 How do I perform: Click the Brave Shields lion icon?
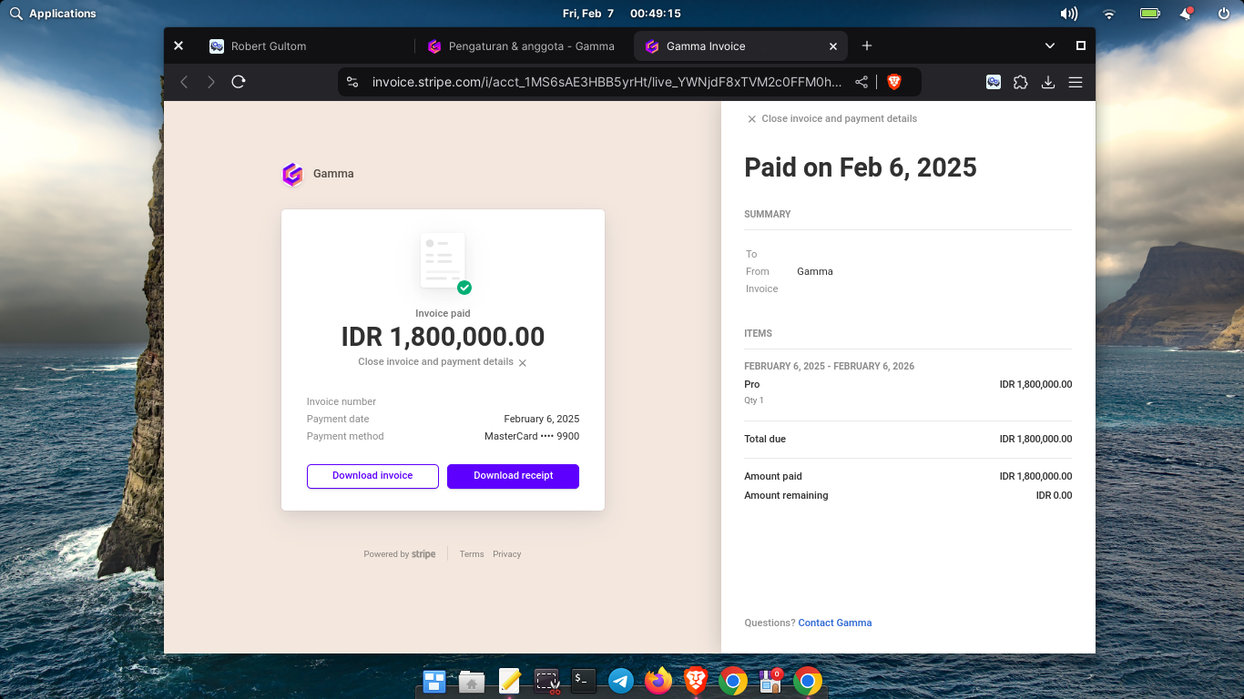click(x=894, y=82)
